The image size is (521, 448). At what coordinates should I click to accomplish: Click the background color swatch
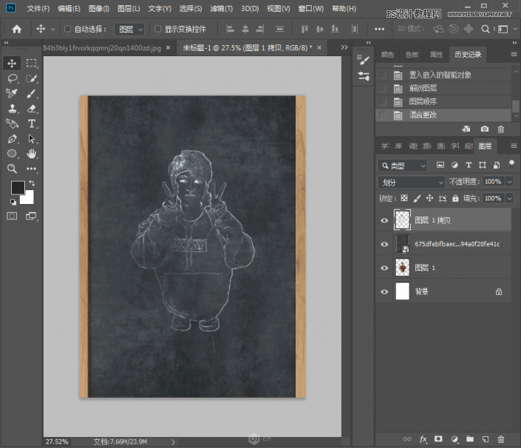click(x=29, y=199)
